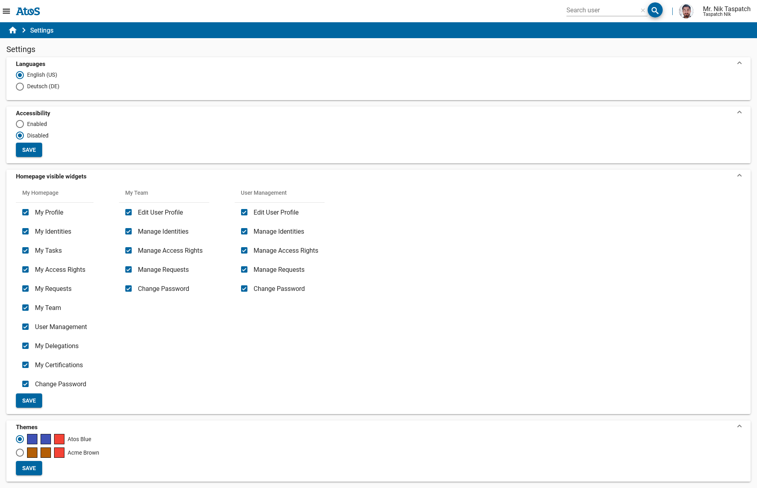Viewport: 757px width, 488px height.
Task: Click the home icon in breadcrumb
Action: coord(13,30)
